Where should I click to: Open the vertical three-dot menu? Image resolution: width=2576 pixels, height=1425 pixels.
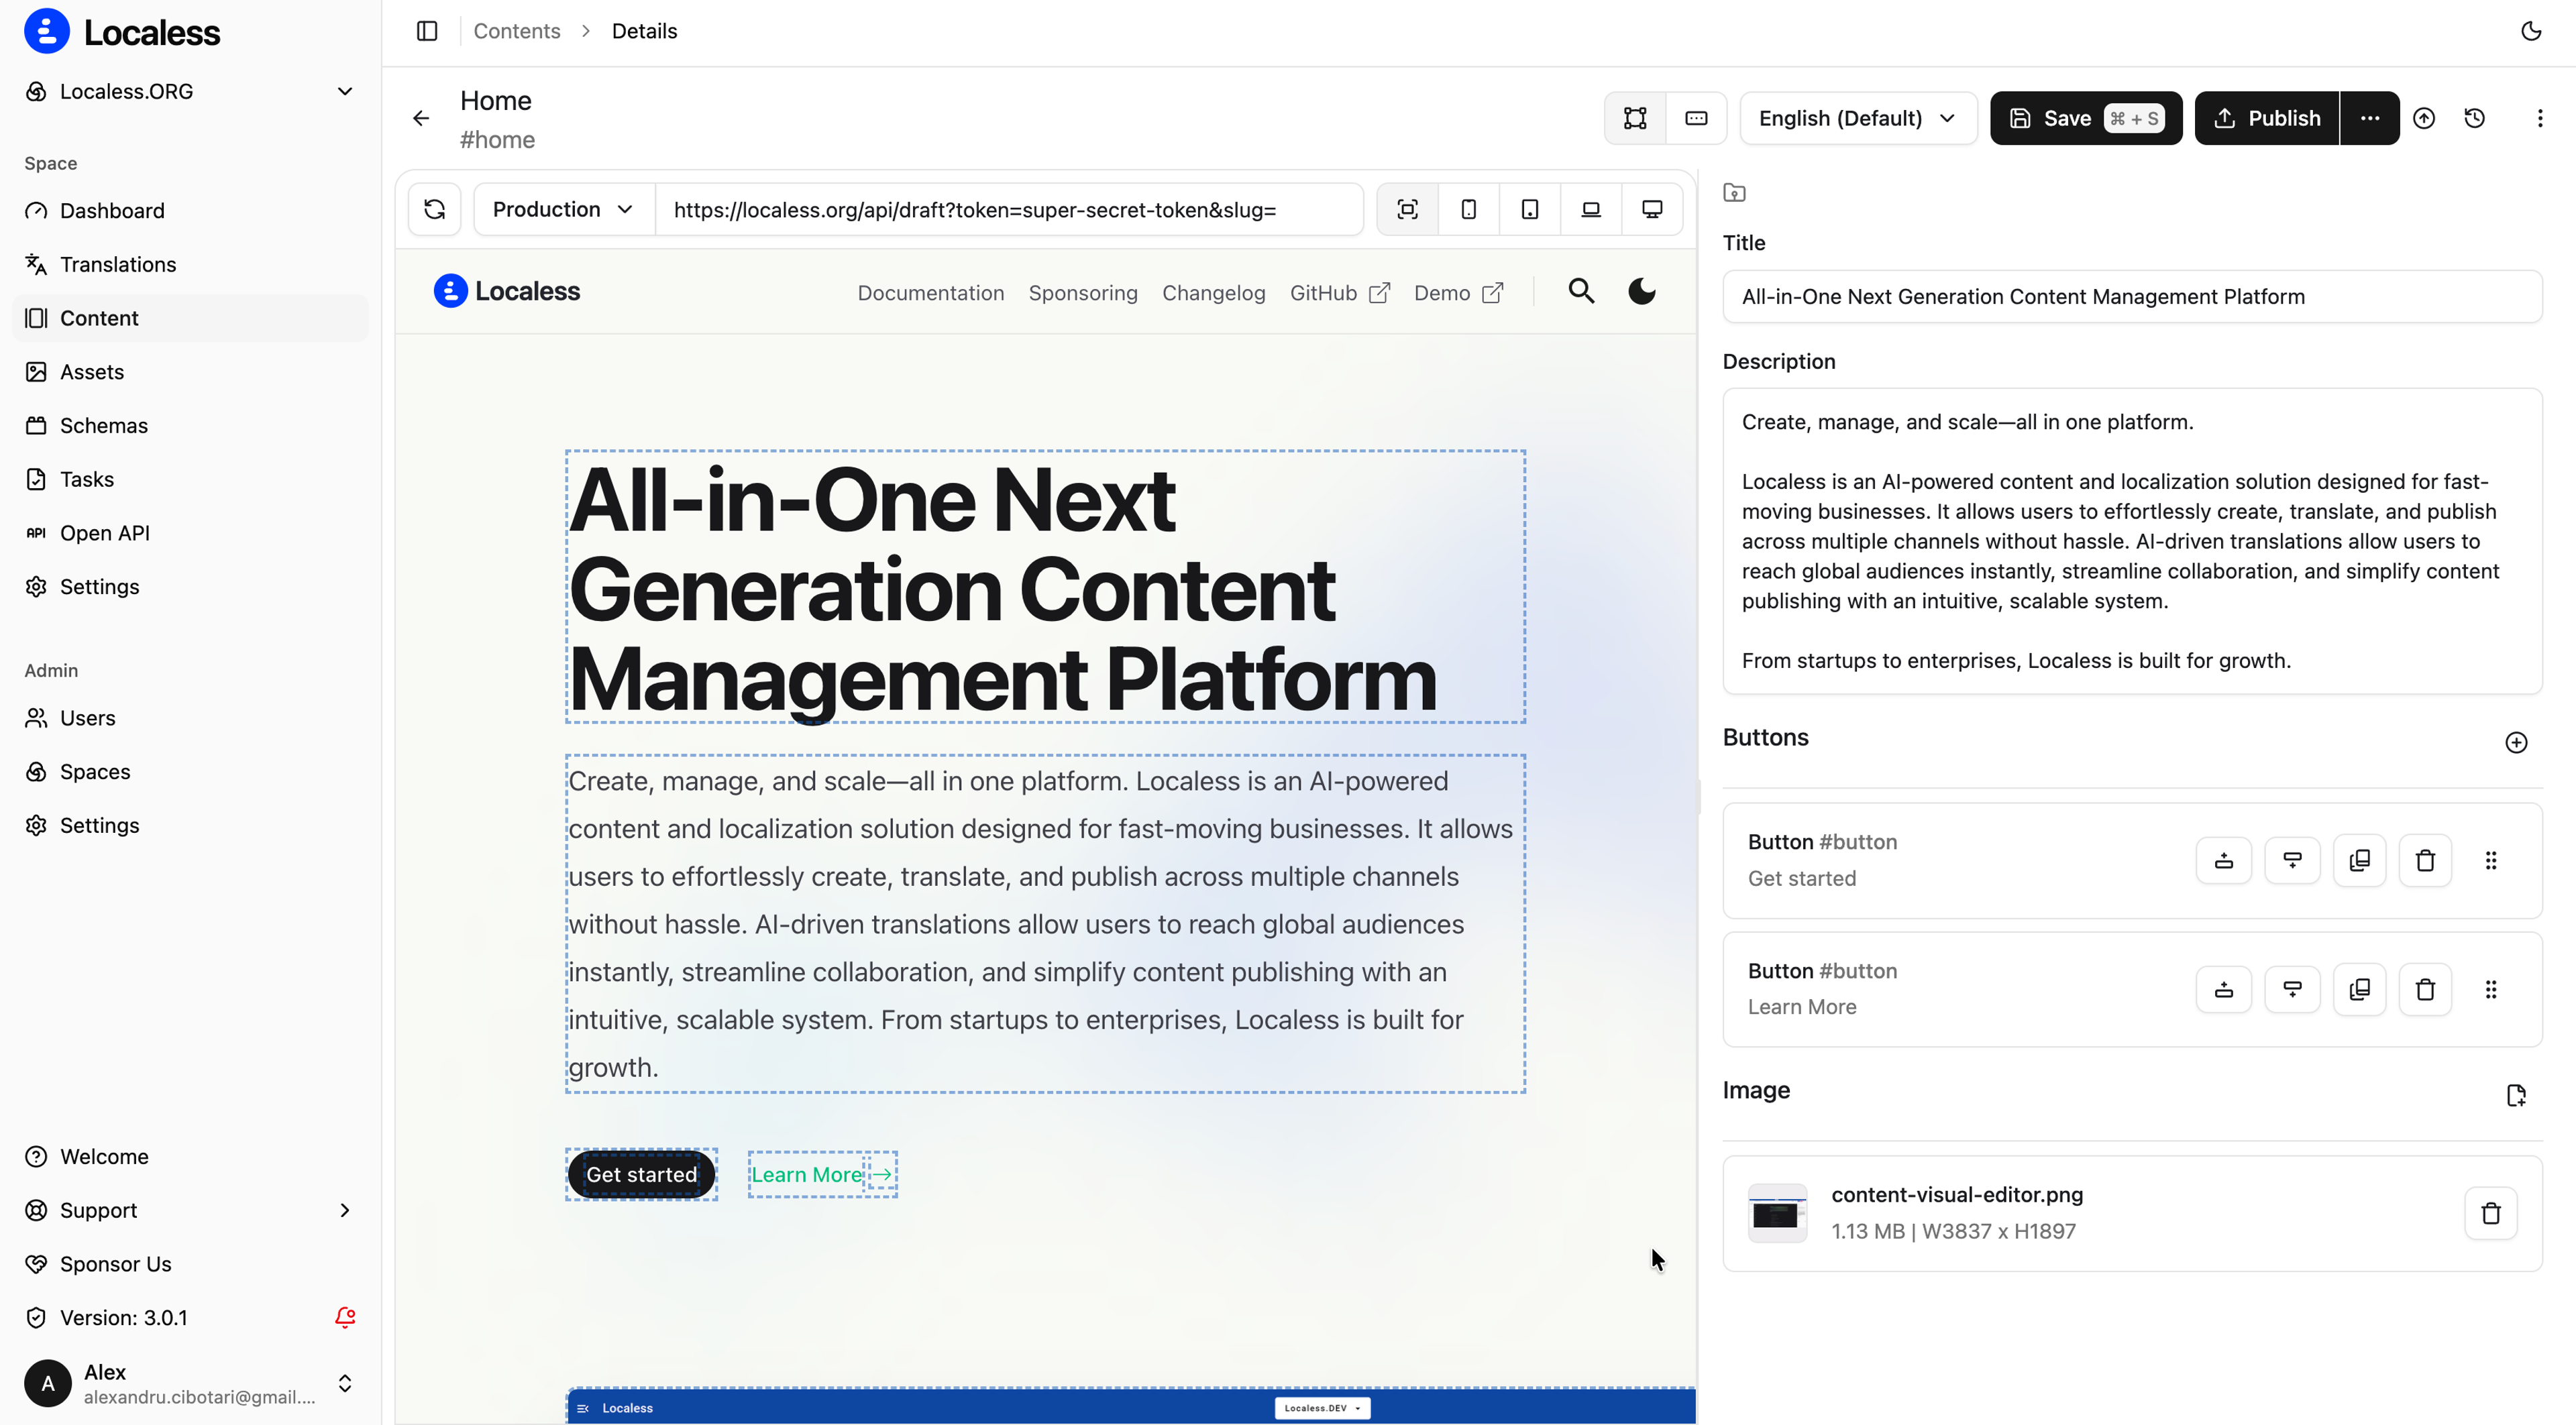pyautogui.click(x=2540, y=118)
